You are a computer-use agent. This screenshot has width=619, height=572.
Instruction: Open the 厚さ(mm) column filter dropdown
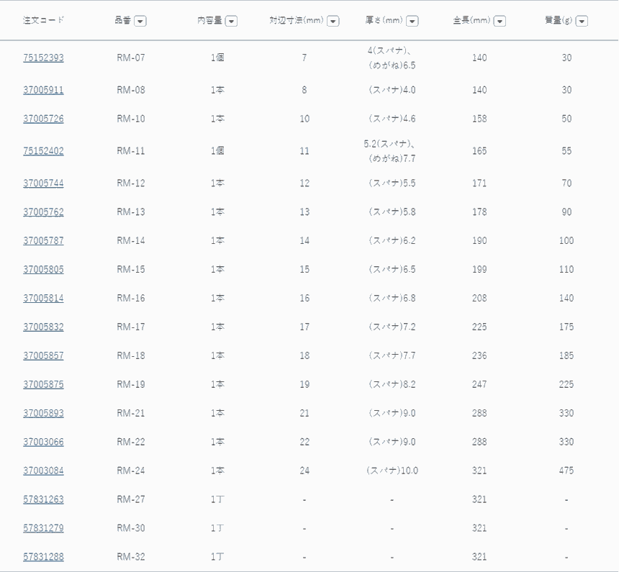tap(412, 21)
